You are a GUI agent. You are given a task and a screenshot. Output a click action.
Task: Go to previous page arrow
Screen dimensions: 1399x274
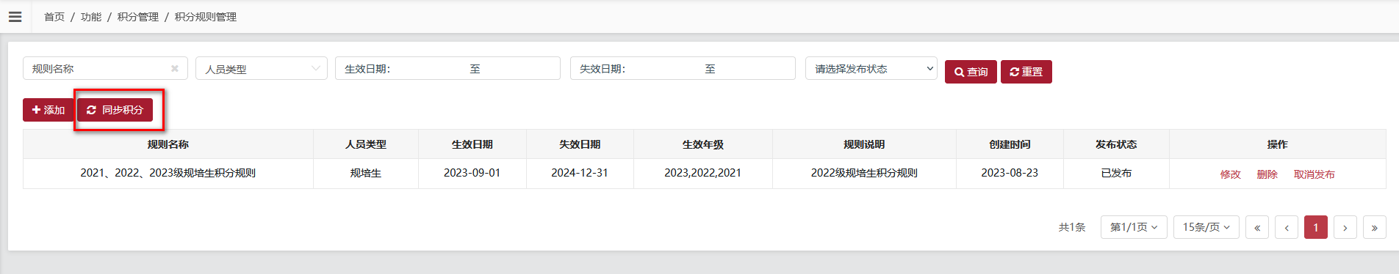click(1287, 228)
